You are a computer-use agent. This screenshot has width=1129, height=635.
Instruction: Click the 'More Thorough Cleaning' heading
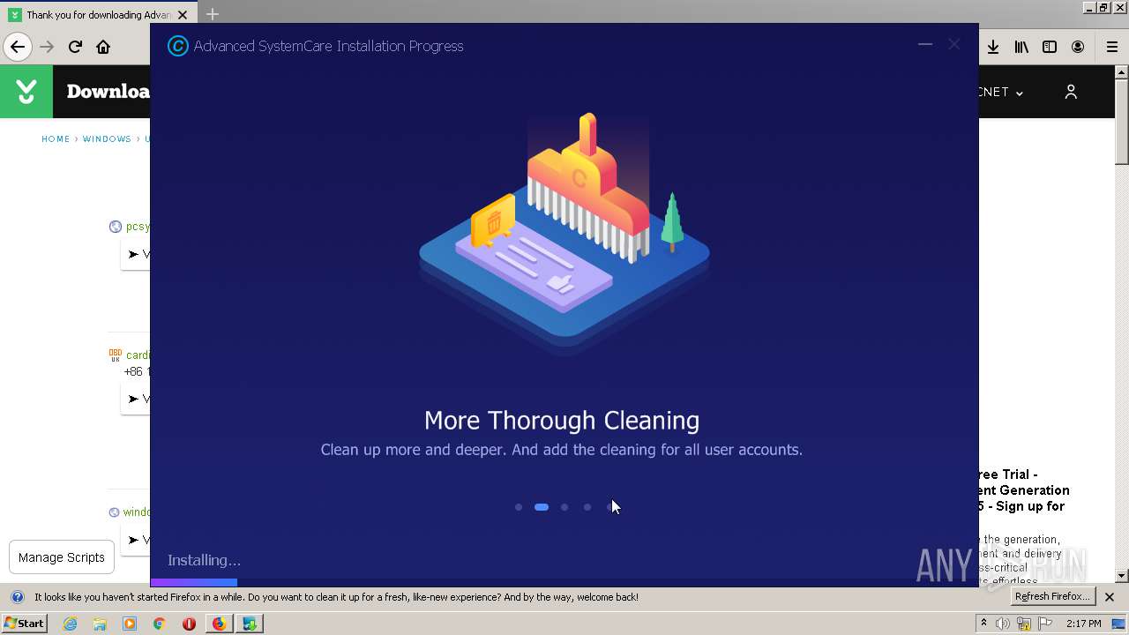click(562, 421)
